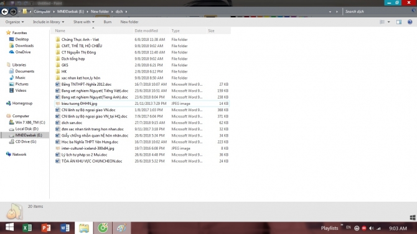Open Excel from the taskbar
The height and width of the screenshot is (234, 417).
[27, 228]
